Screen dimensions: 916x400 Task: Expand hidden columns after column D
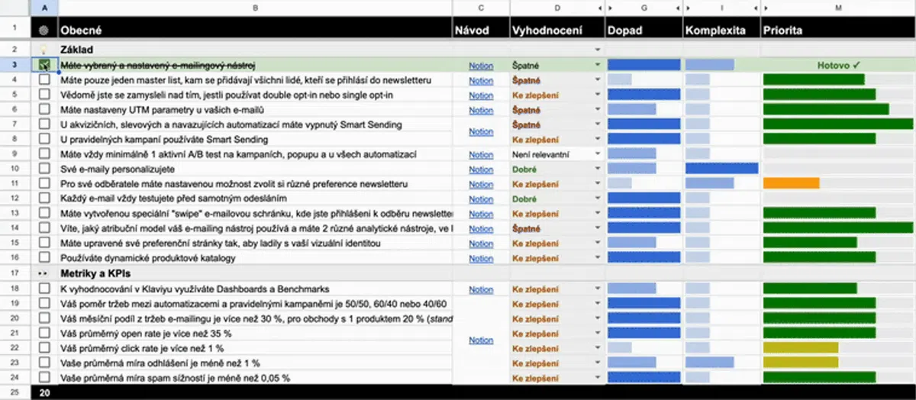pos(599,7)
